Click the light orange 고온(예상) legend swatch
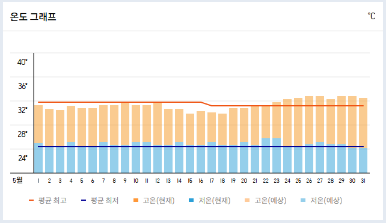 [x=247, y=200]
